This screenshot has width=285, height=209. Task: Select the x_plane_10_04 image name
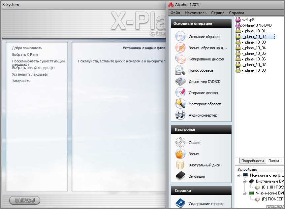tap(254, 48)
